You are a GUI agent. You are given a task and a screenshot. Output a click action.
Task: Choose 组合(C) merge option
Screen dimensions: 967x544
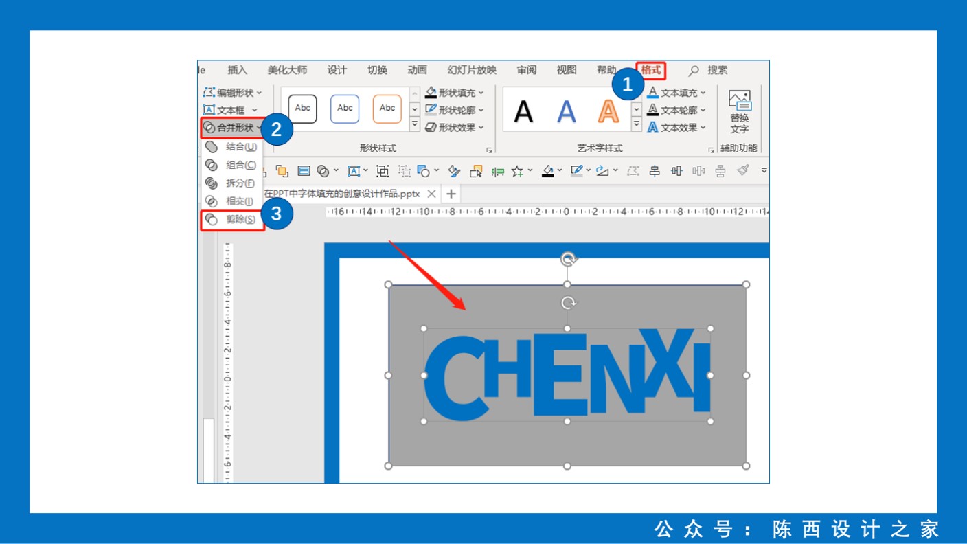pyautogui.click(x=231, y=165)
